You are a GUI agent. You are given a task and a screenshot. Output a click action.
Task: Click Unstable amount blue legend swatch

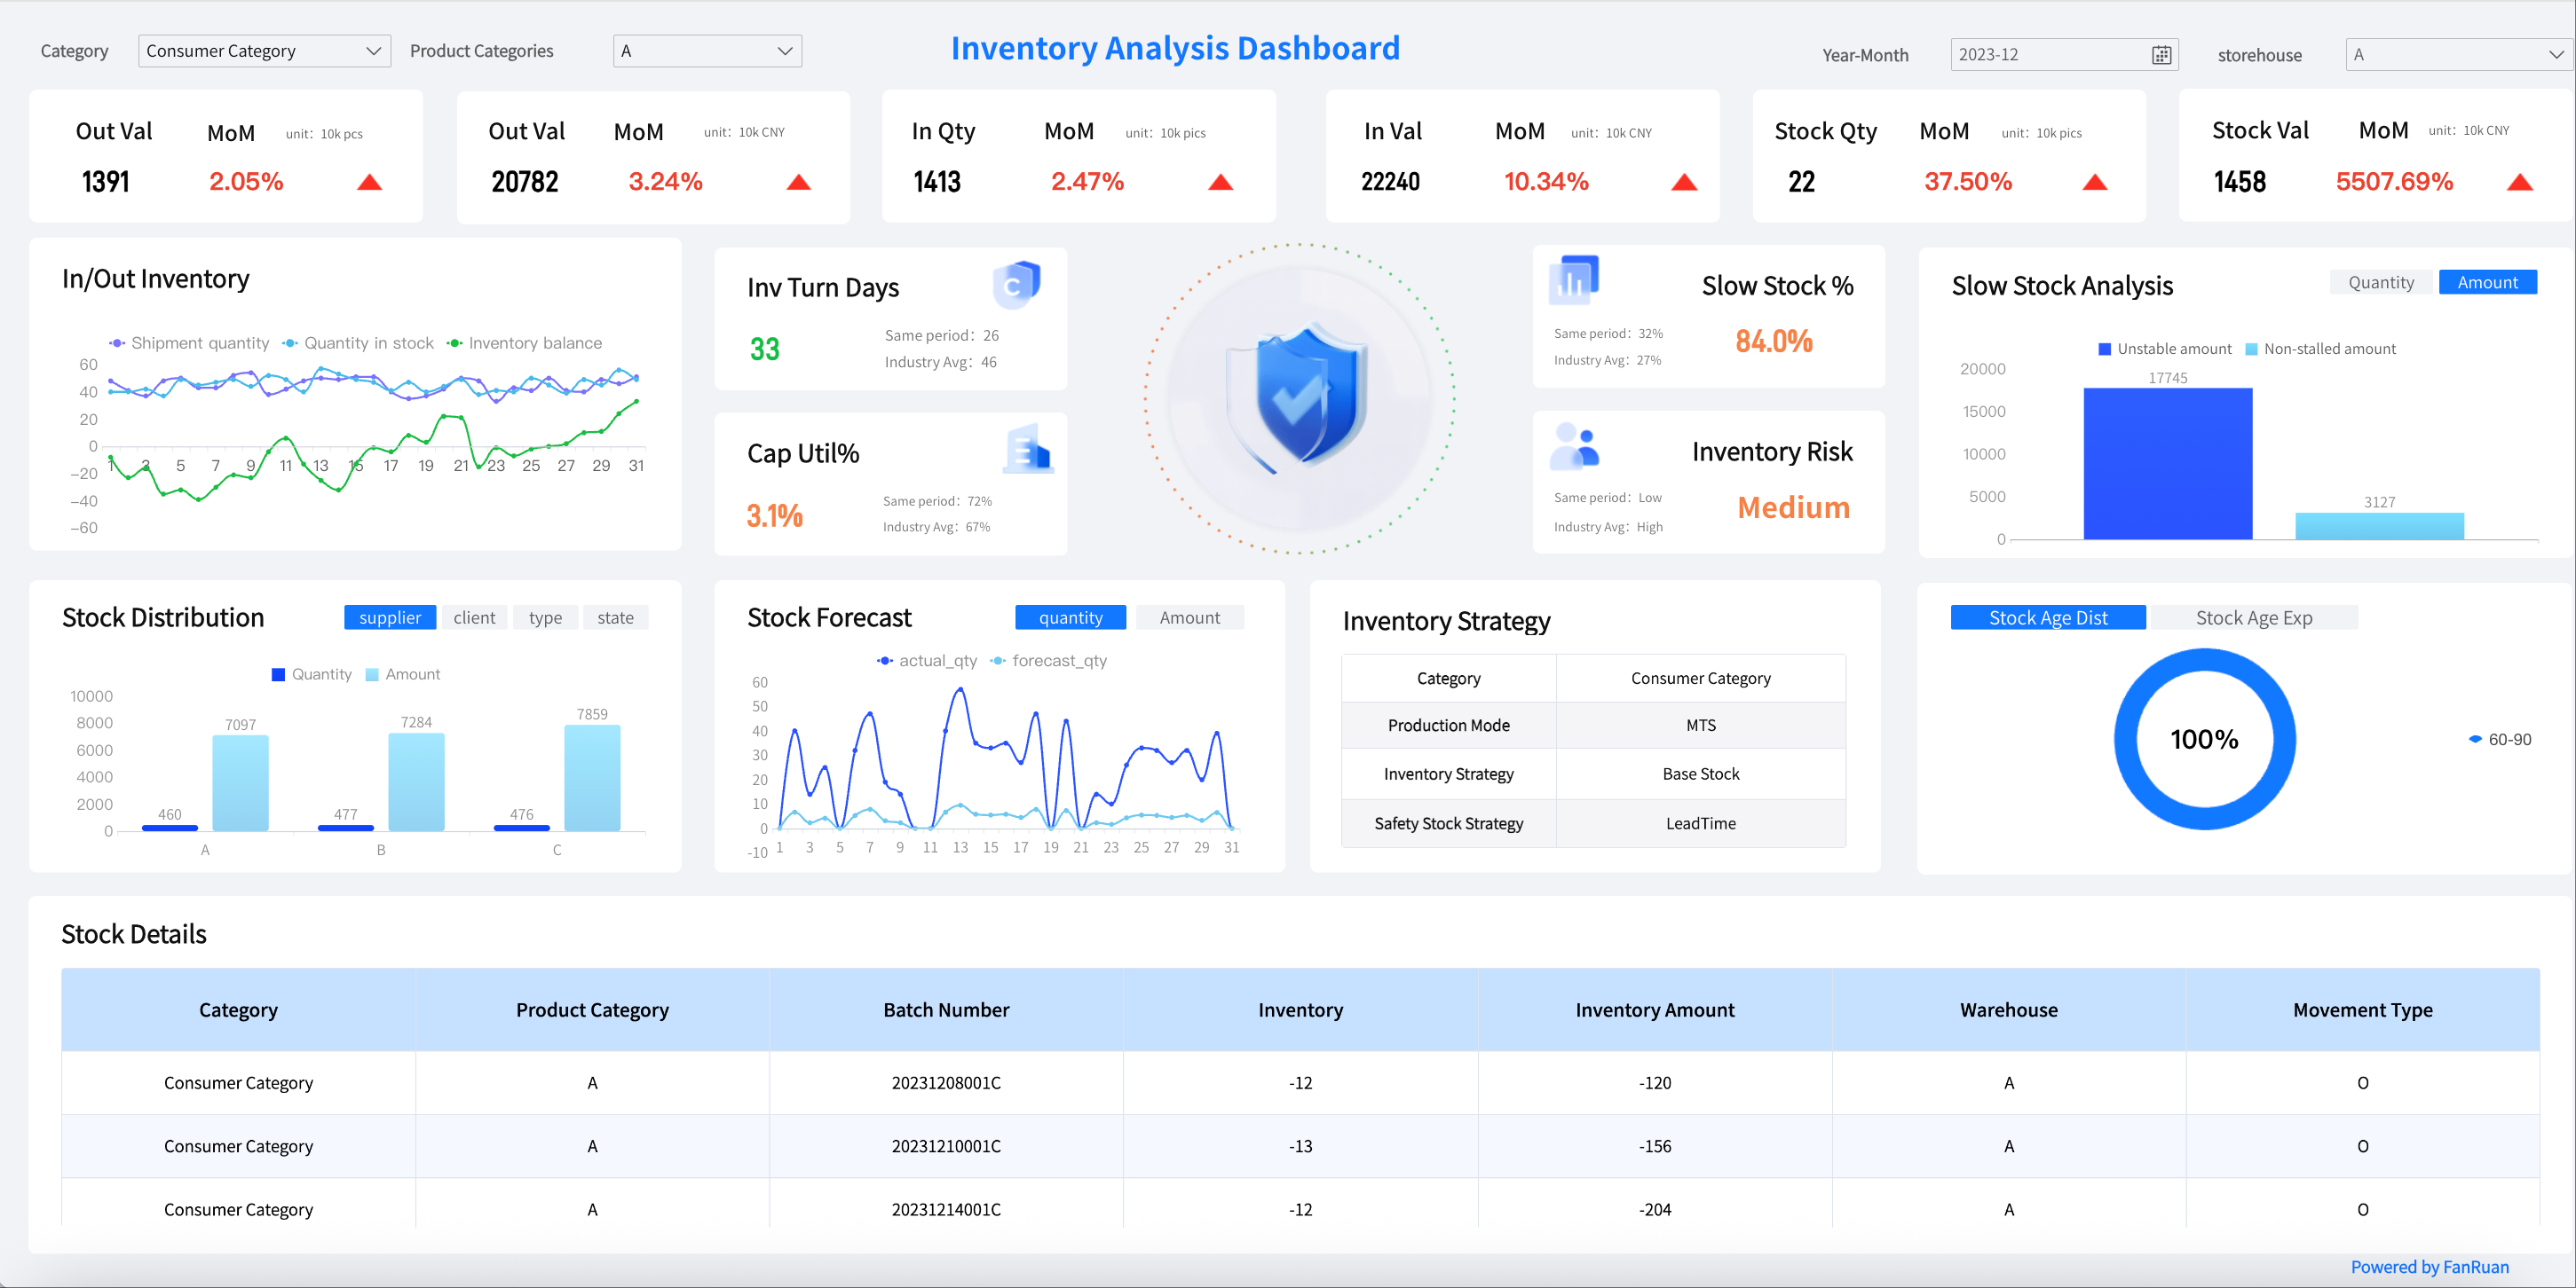click(x=2104, y=349)
